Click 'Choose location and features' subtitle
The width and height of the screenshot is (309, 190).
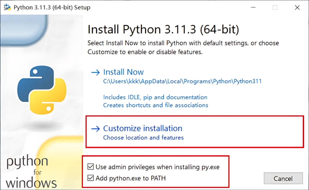pyautogui.click(x=143, y=137)
